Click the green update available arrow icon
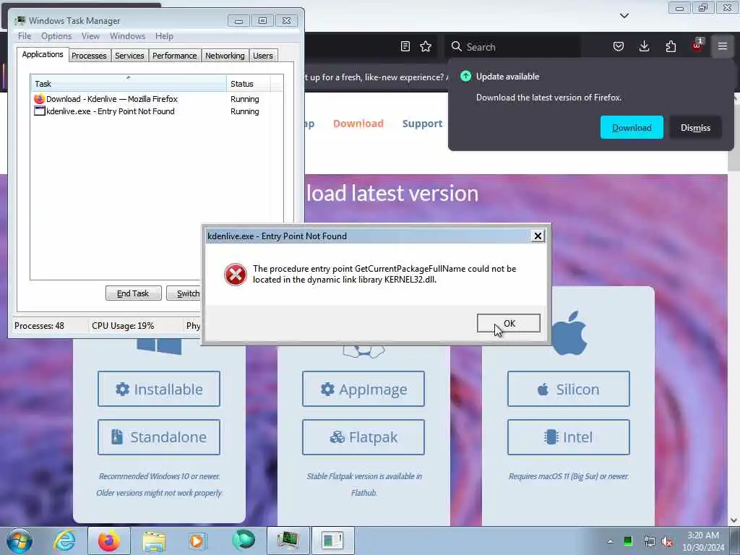The width and height of the screenshot is (740, 555). (466, 76)
